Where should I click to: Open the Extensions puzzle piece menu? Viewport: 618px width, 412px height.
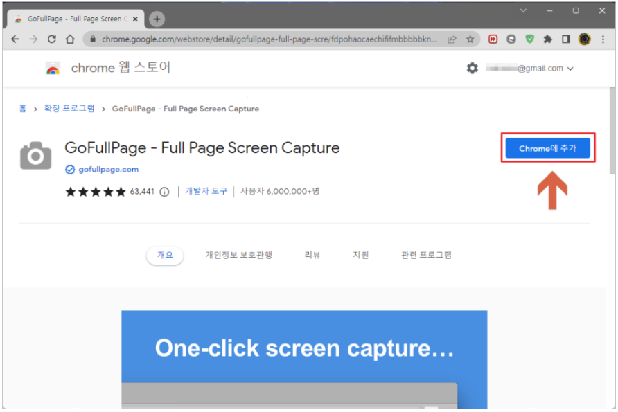click(547, 39)
